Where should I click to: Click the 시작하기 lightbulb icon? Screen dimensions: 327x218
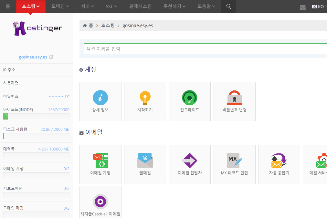click(x=145, y=98)
